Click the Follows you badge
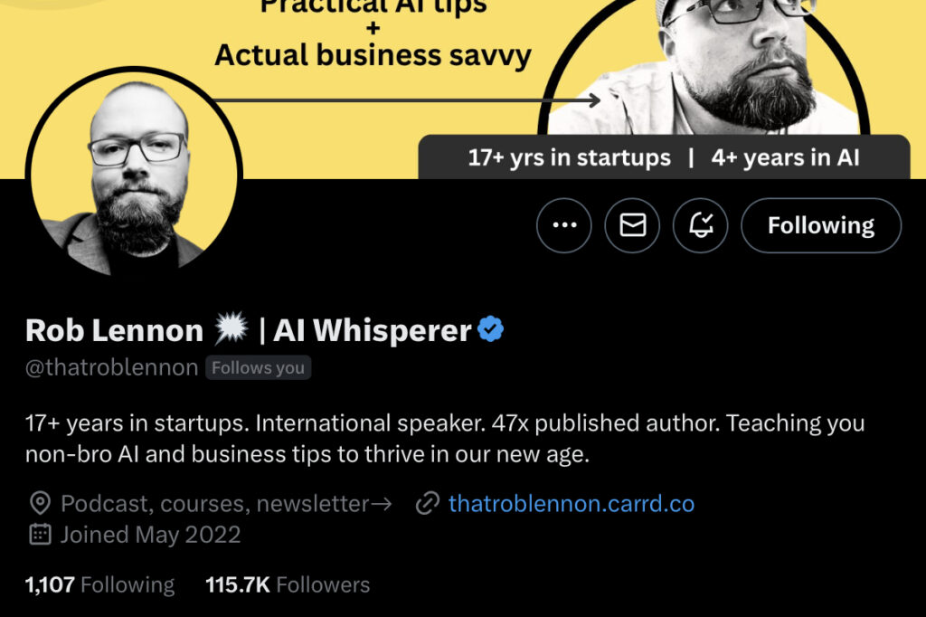Viewport: 926px width, 617px height. tap(258, 367)
